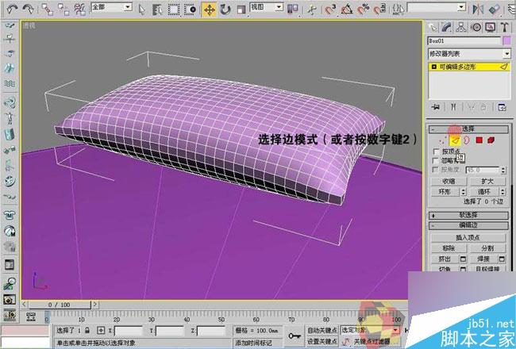
Task: Activate the Select and Move tool
Action: pyautogui.click(x=209, y=10)
